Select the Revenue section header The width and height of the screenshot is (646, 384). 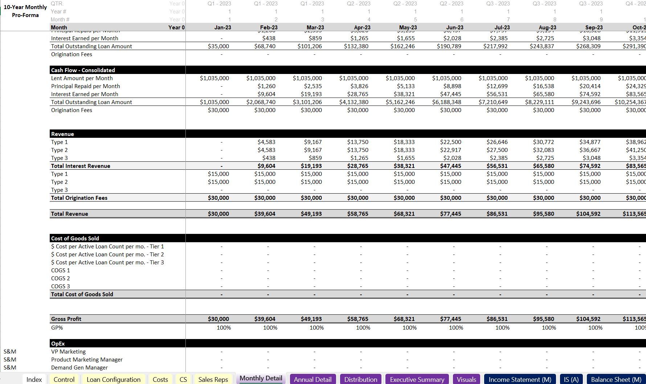62,134
